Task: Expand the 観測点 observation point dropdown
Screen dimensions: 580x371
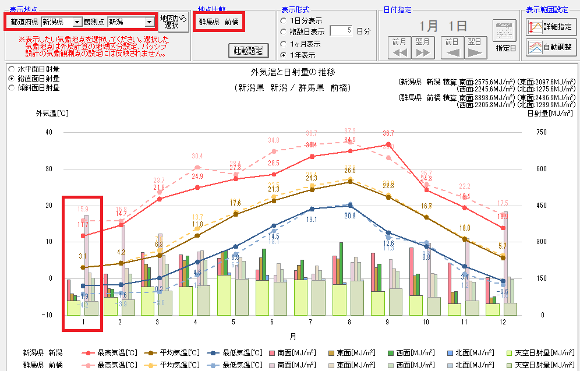Action: point(149,22)
